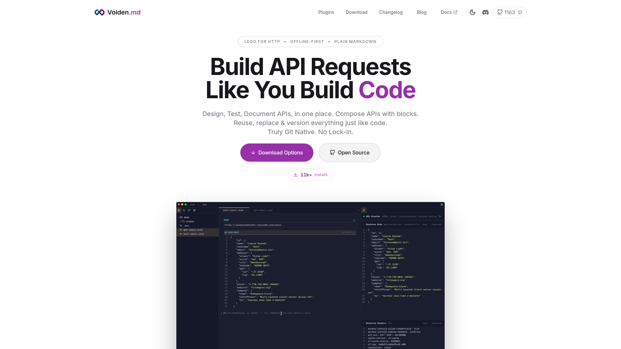The image size is (621, 349).
Task: Click the LEGO FOR HTTP tagline pill
Action: click(x=310, y=42)
